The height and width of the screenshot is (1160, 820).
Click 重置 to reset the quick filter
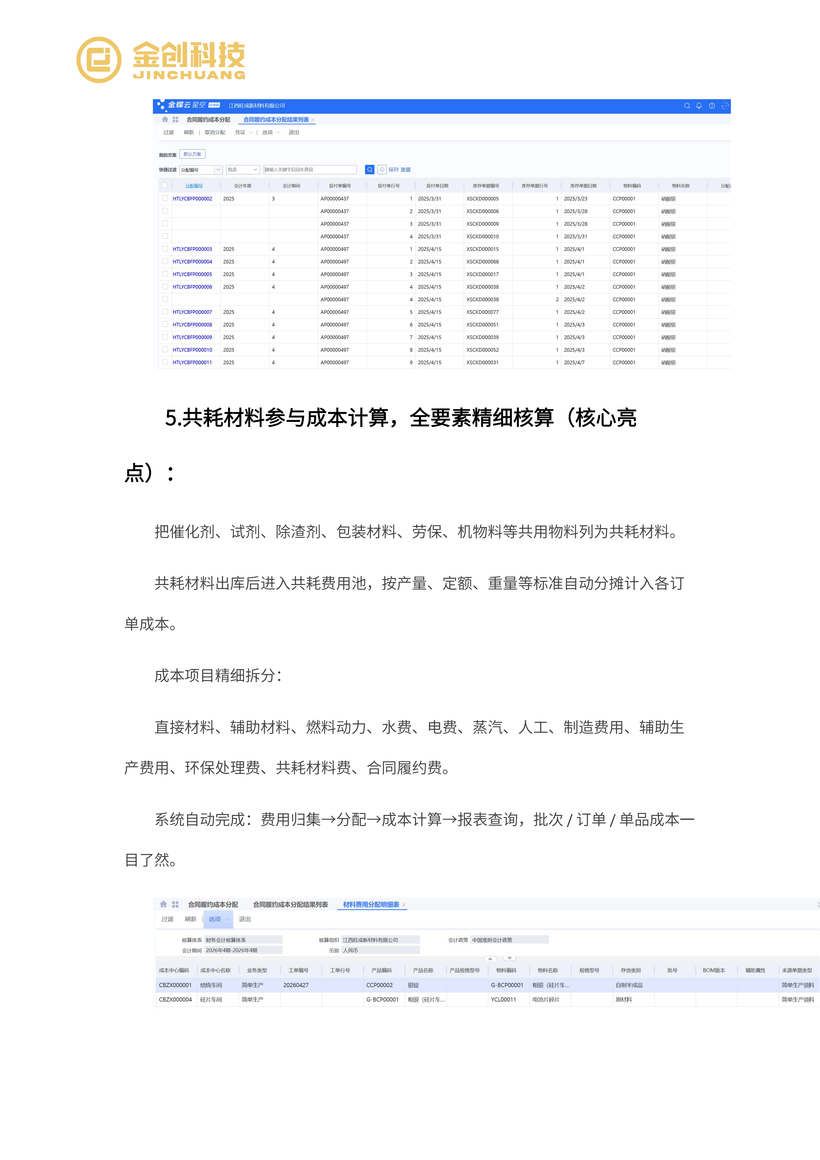tap(406, 170)
